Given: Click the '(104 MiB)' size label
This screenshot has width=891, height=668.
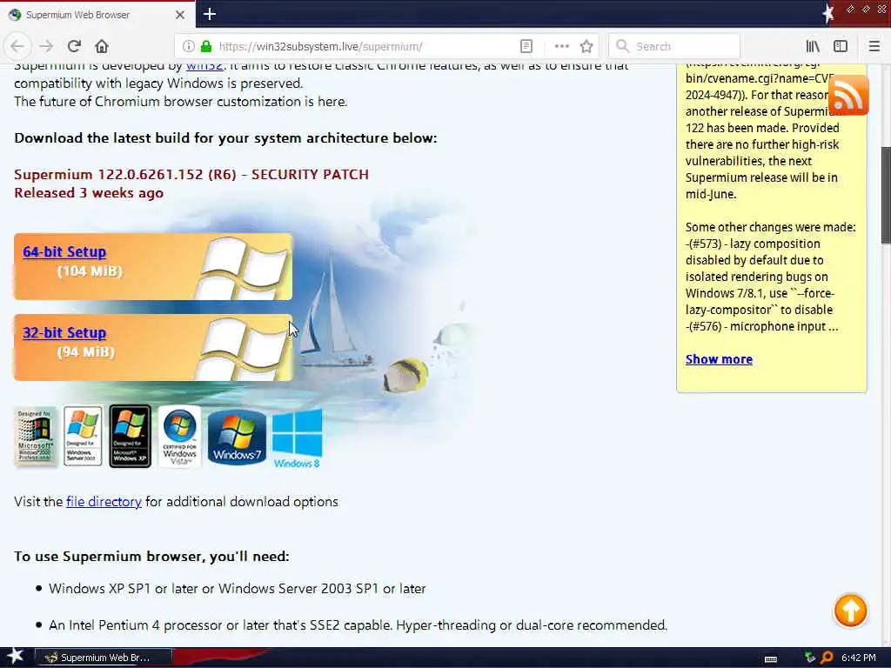Looking at the screenshot, I should pyautogui.click(x=90, y=271).
